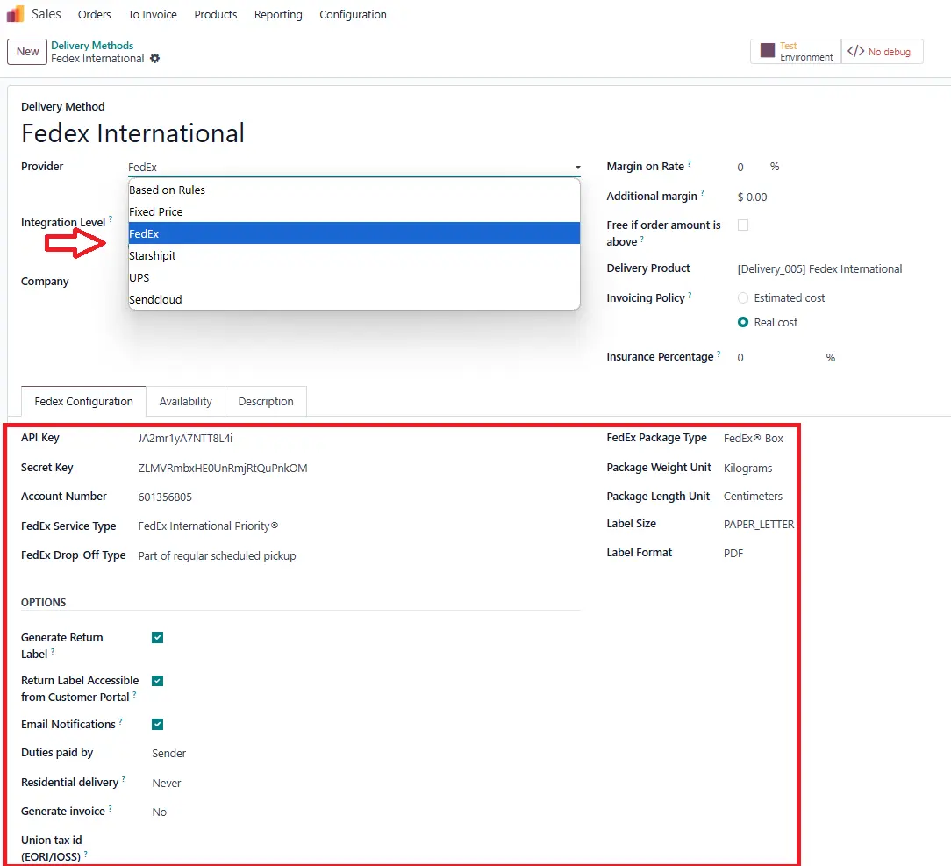Switch to Fedex Configuration tab
The image size is (951, 866).
pyautogui.click(x=83, y=402)
